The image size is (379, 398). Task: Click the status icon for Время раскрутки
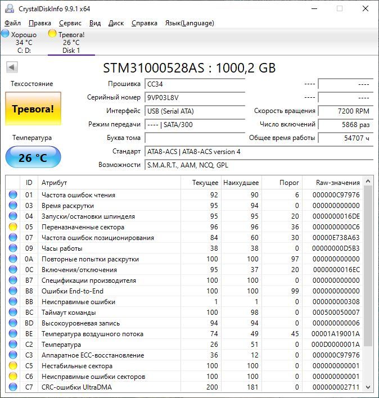[x=13, y=205]
